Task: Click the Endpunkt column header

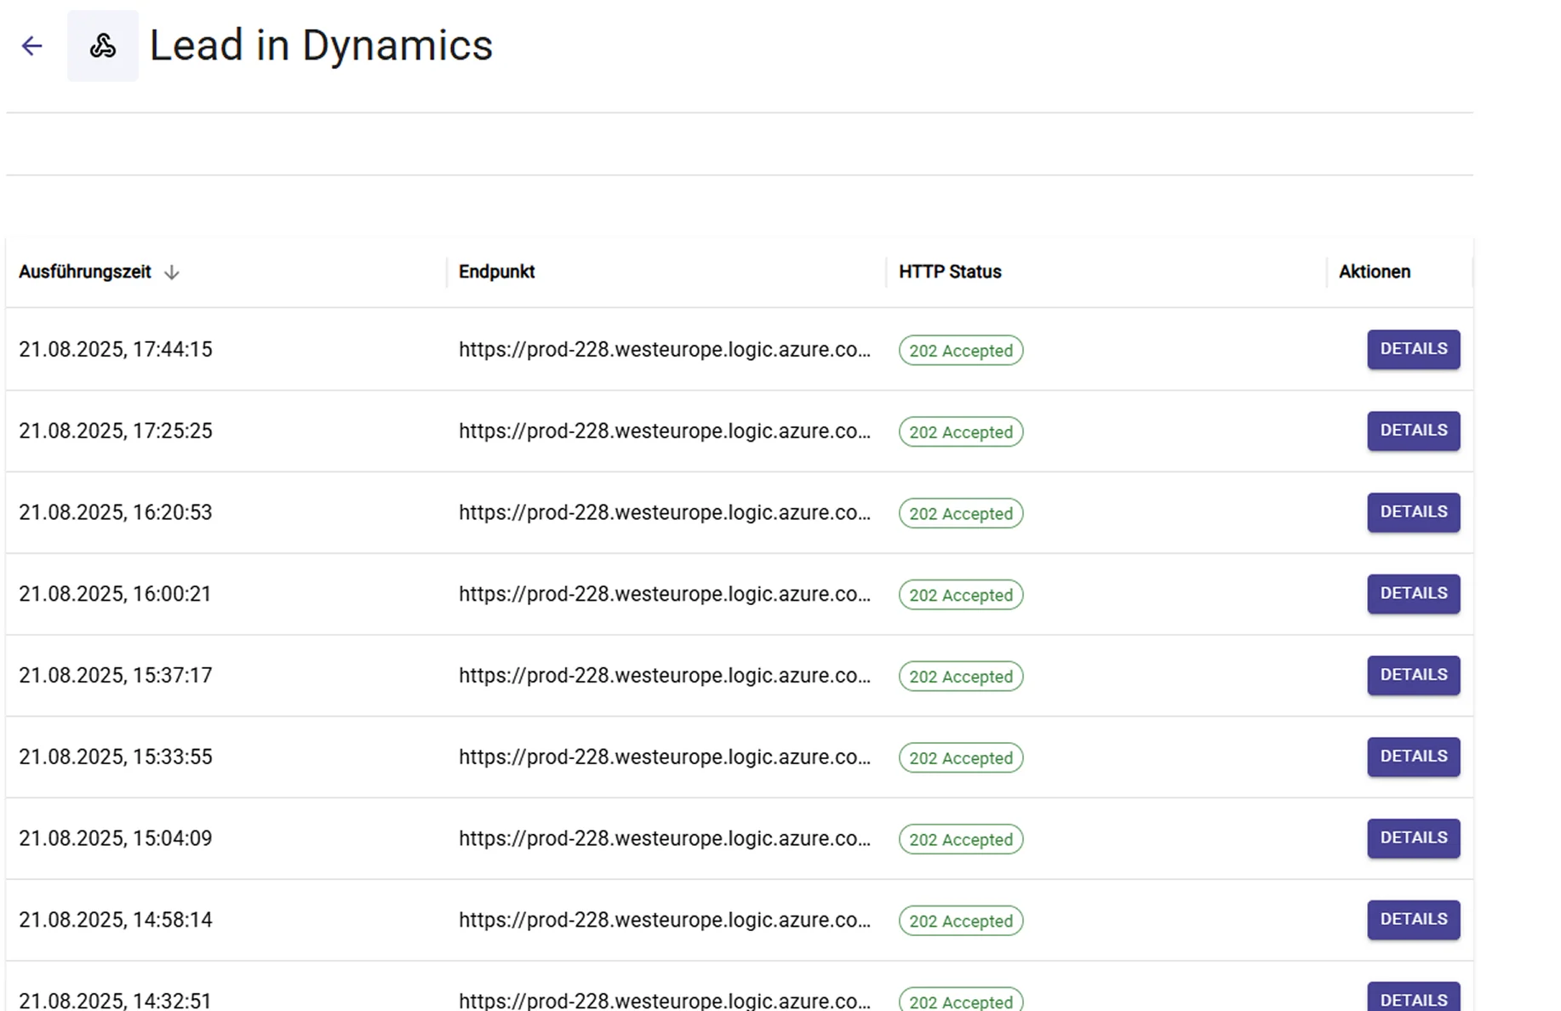Action: (497, 271)
